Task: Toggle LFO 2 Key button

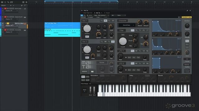Action: pos(134,70)
